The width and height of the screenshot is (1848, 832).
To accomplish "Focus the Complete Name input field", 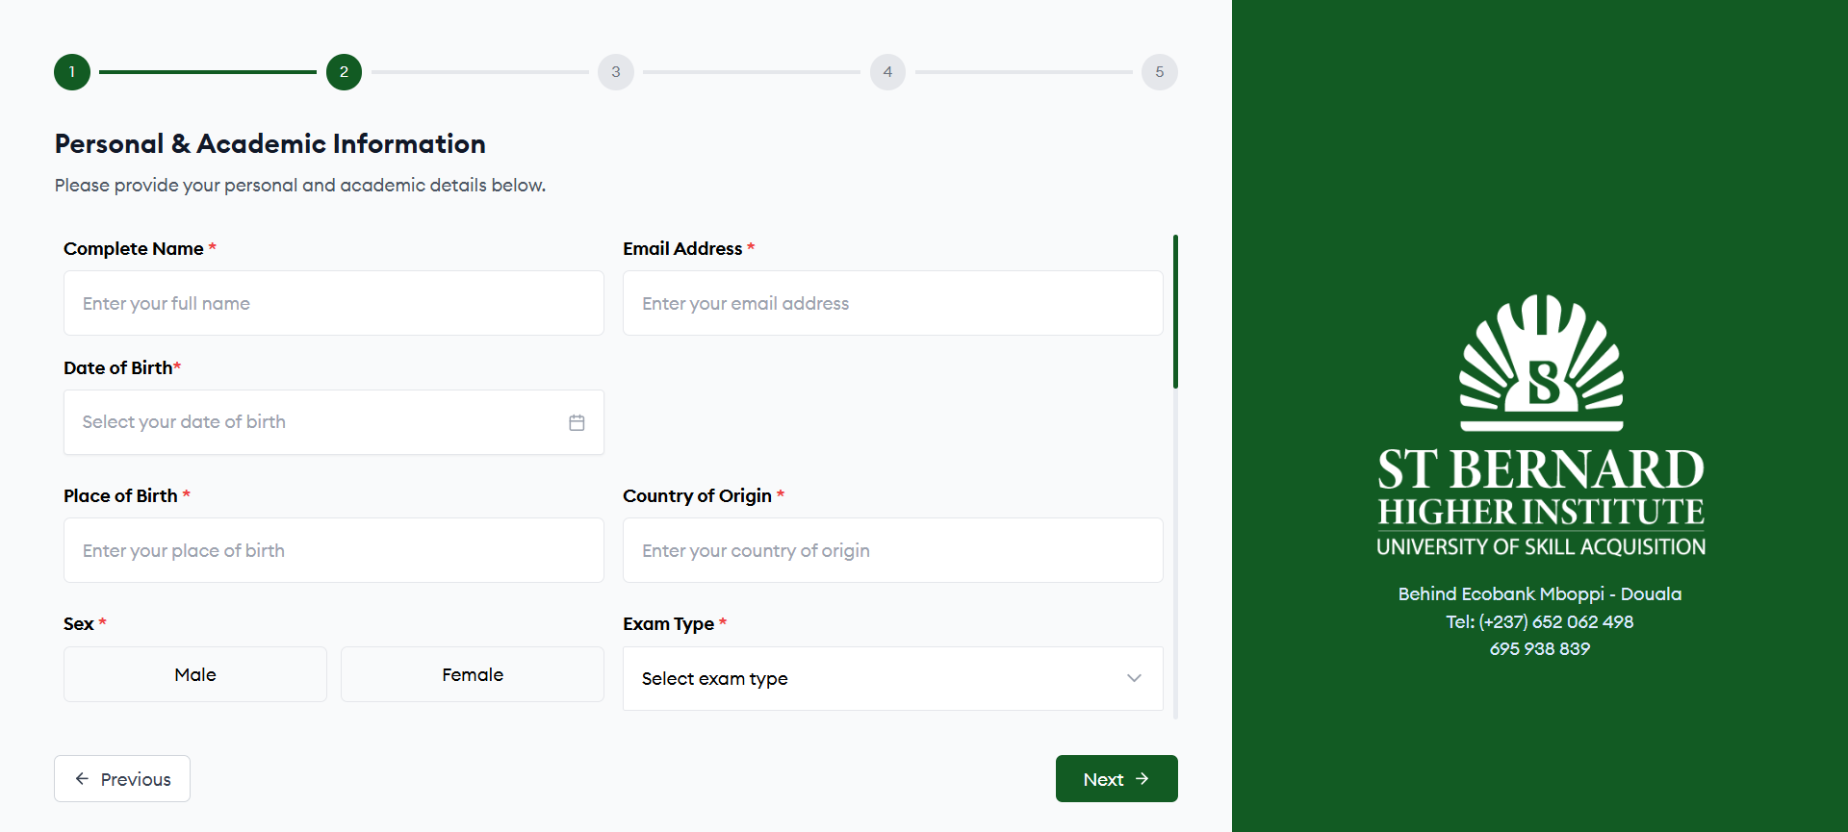I will click(x=333, y=303).
